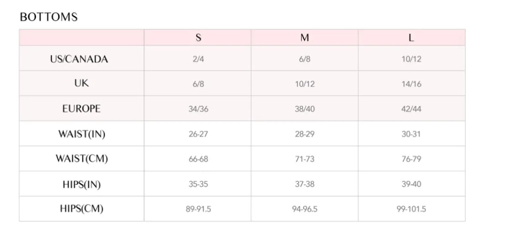Select the 2/4 US size cell
Image resolution: width=512 pixels, height=231 pixels.
point(198,59)
